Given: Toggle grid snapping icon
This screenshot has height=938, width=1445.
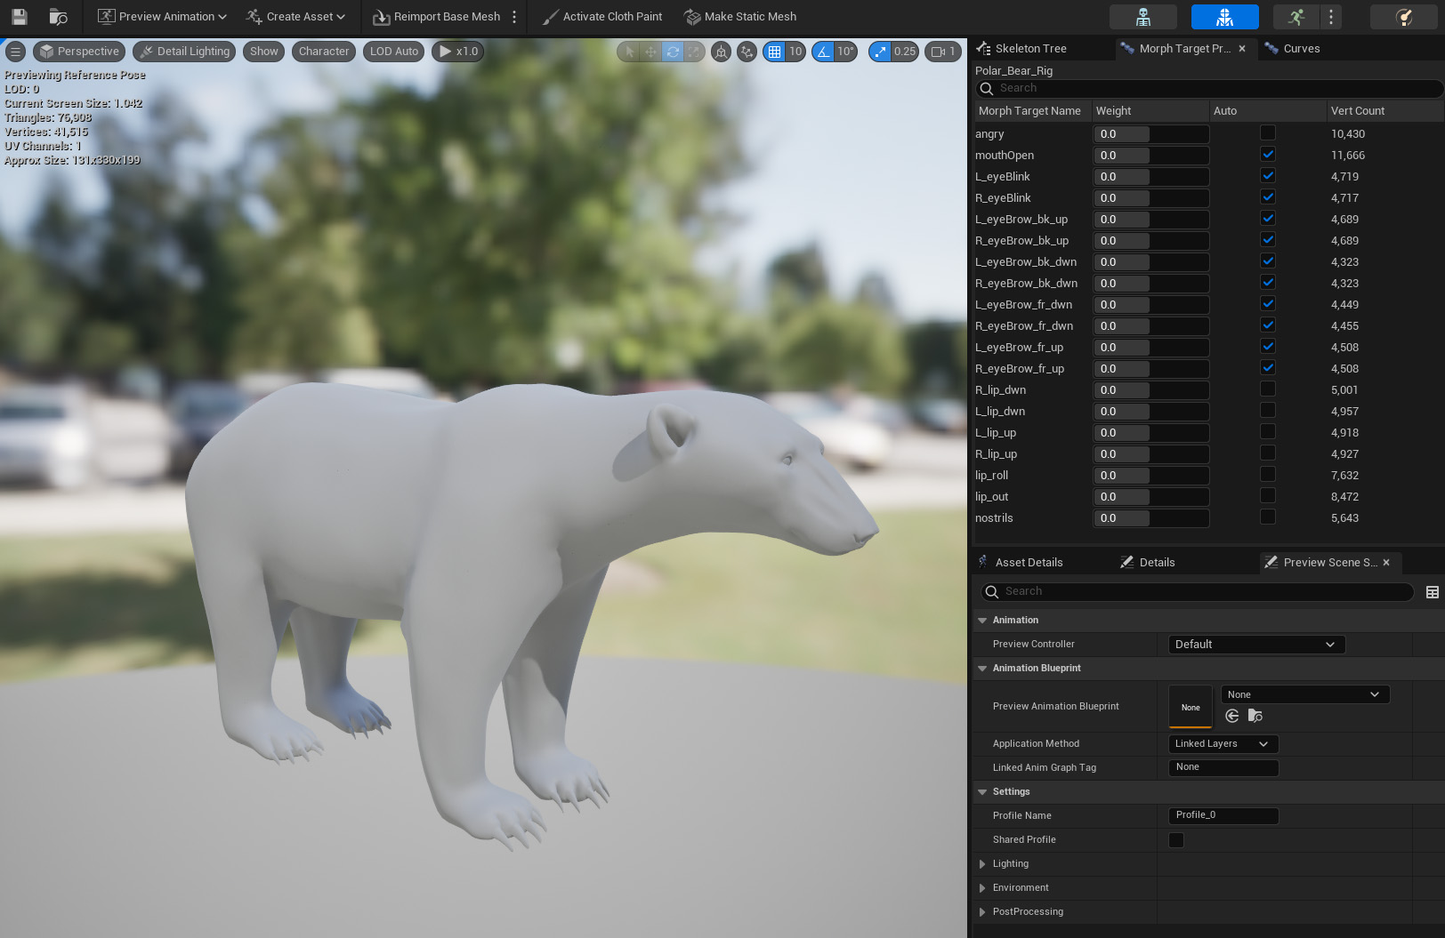Looking at the screenshot, I should [x=775, y=52].
